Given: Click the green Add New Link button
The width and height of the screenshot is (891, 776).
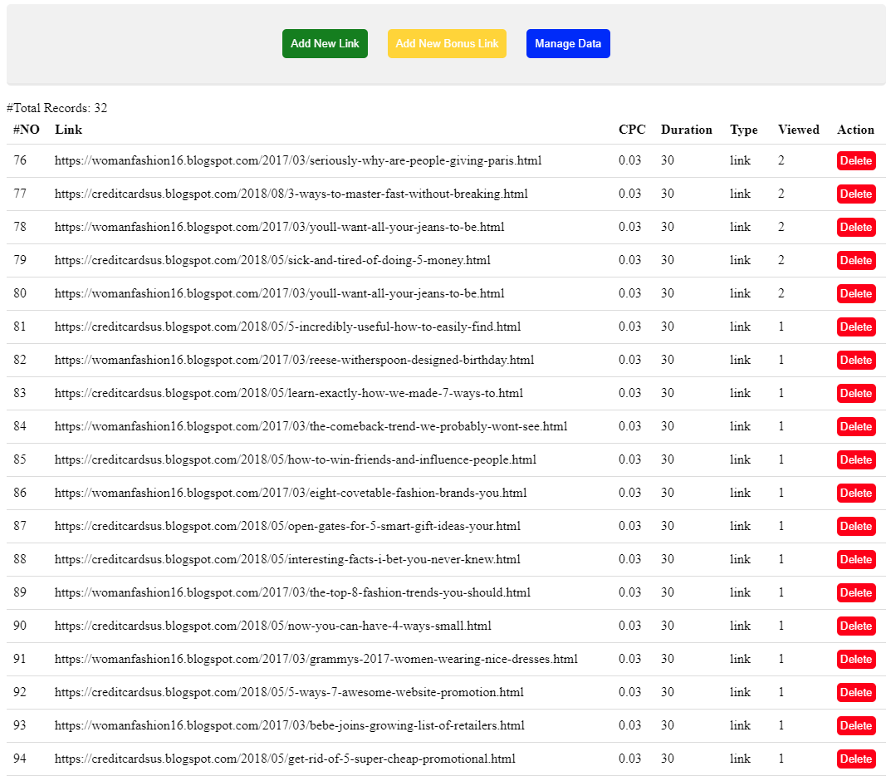Looking at the screenshot, I should (x=325, y=44).
